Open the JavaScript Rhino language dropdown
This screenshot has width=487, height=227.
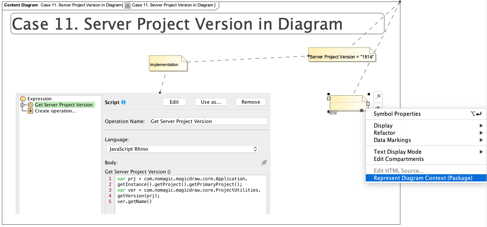tap(182, 149)
